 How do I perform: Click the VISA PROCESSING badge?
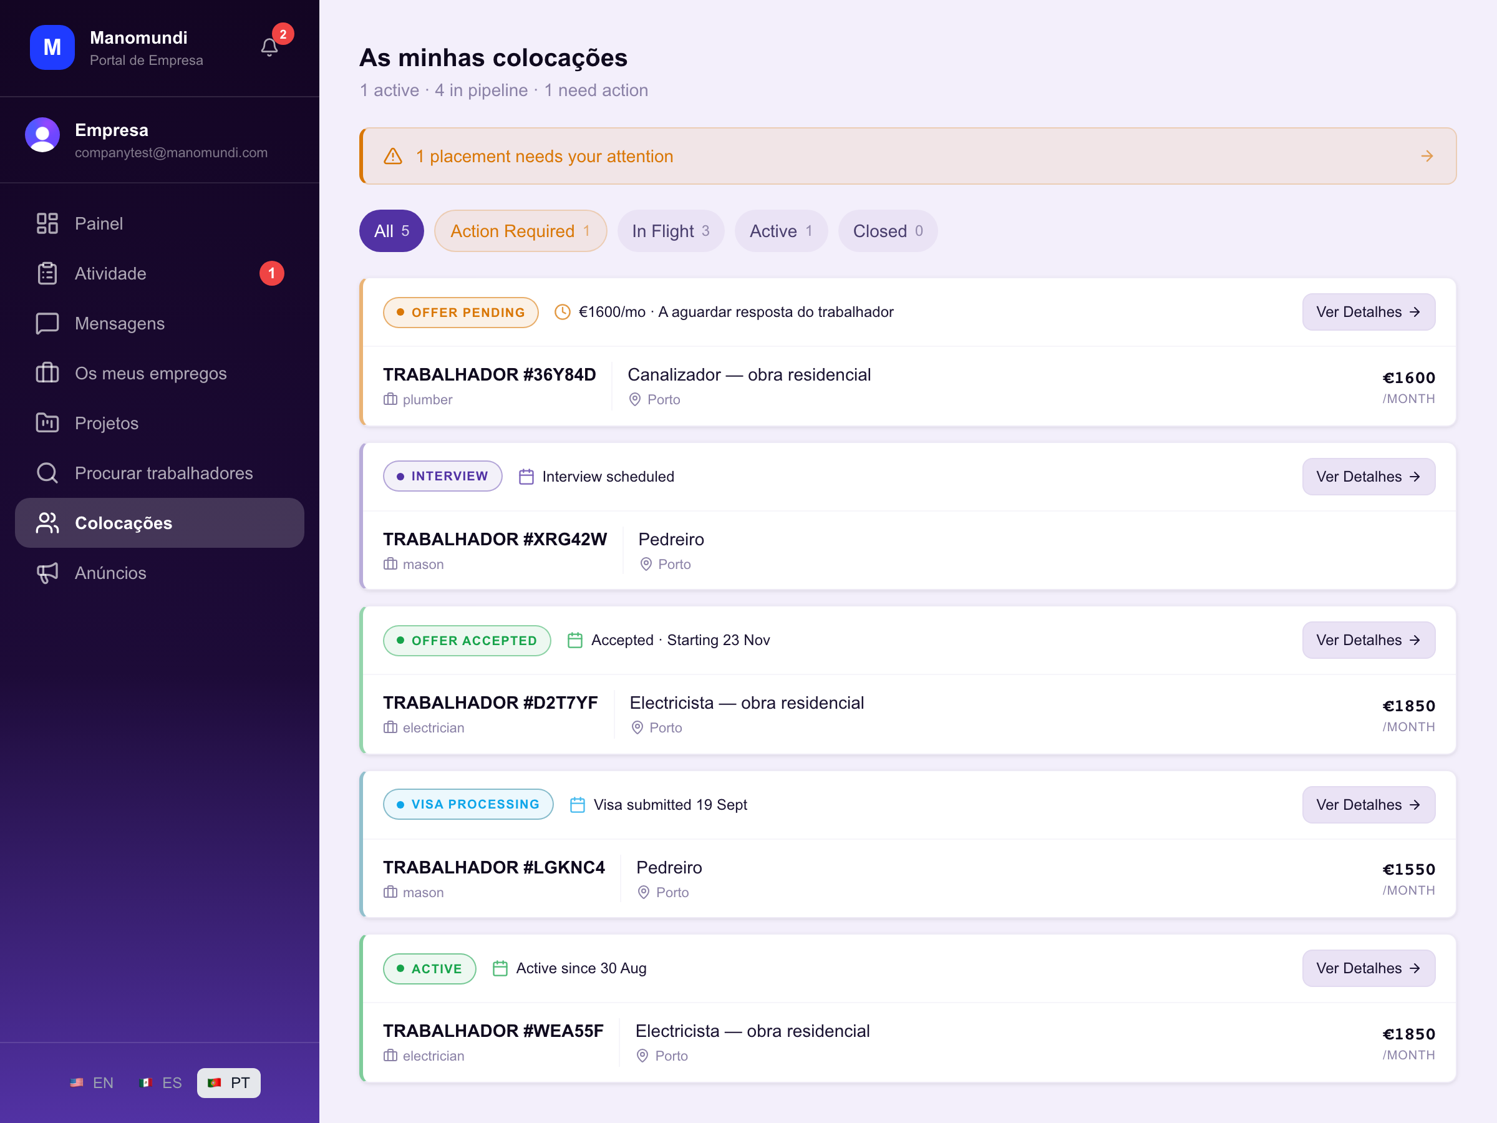(468, 804)
